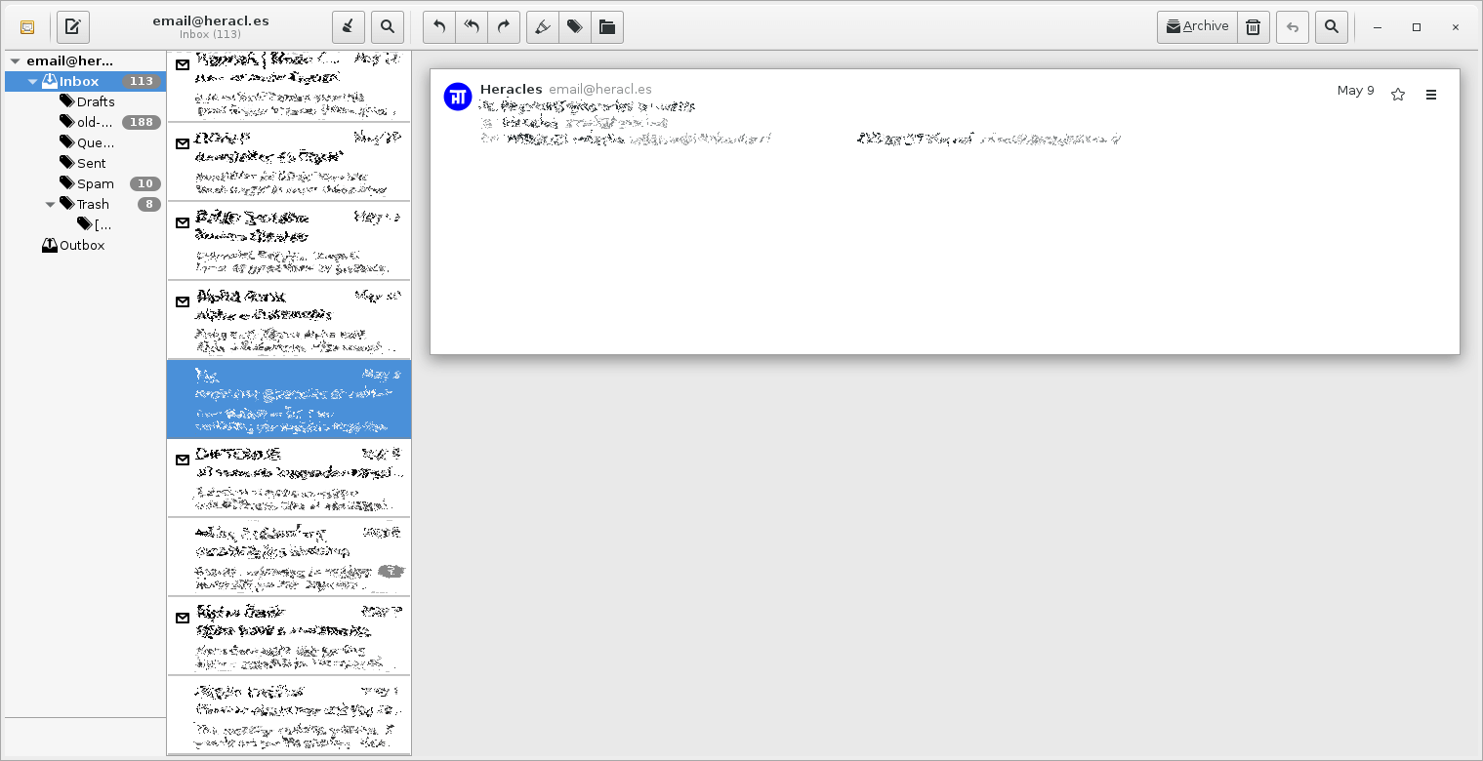Click the compose new message icon
This screenshot has width=1483, height=761.
click(x=72, y=27)
